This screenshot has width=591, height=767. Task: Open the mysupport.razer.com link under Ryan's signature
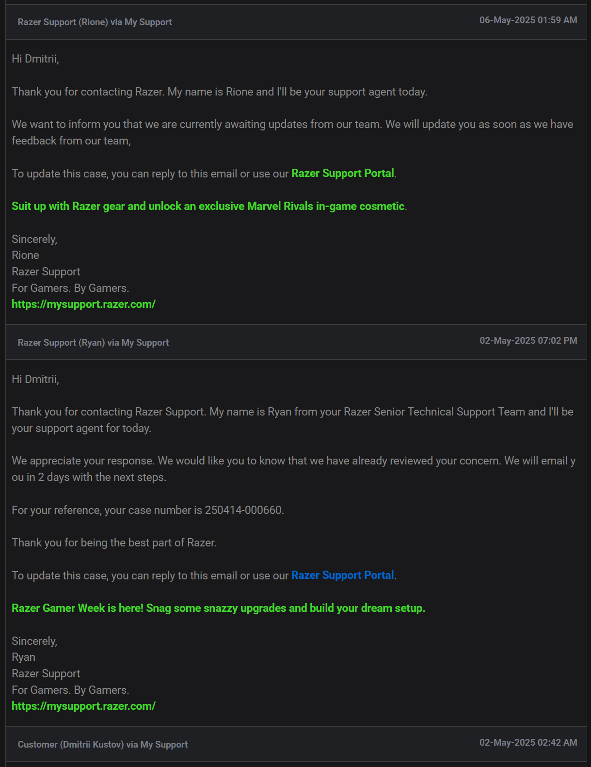pos(83,706)
